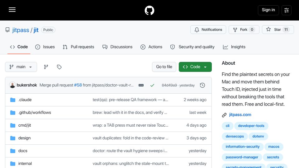
Task: Open the hamburger navigation menu
Action: point(12,10)
